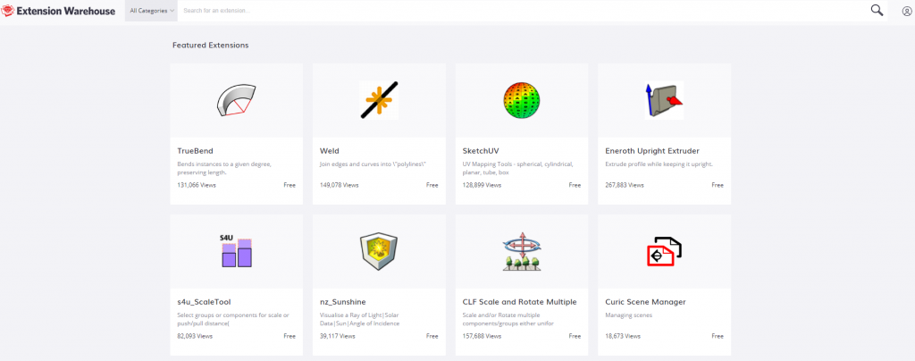Click the SketchUV colored sphere icon
The height and width of the screenshot is (361, 915).
(521, 100)
